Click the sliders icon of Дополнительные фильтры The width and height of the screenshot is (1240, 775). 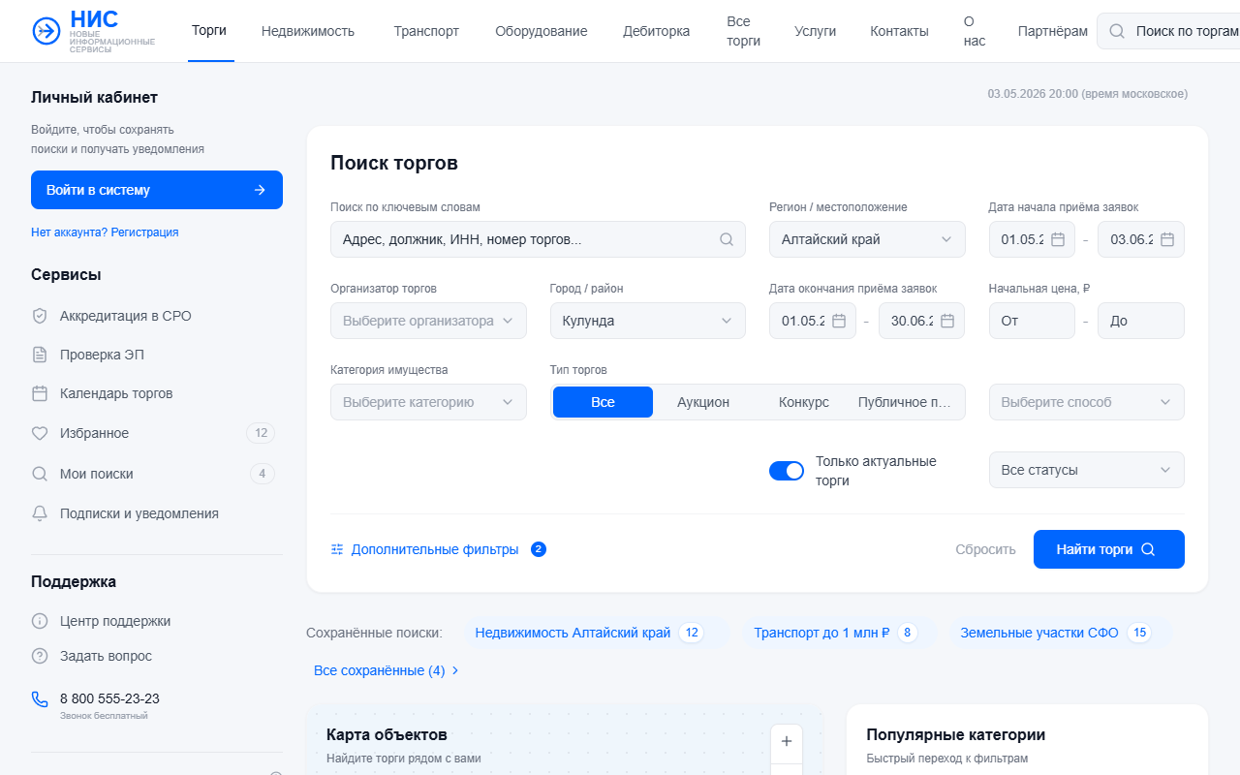(337, 549)
